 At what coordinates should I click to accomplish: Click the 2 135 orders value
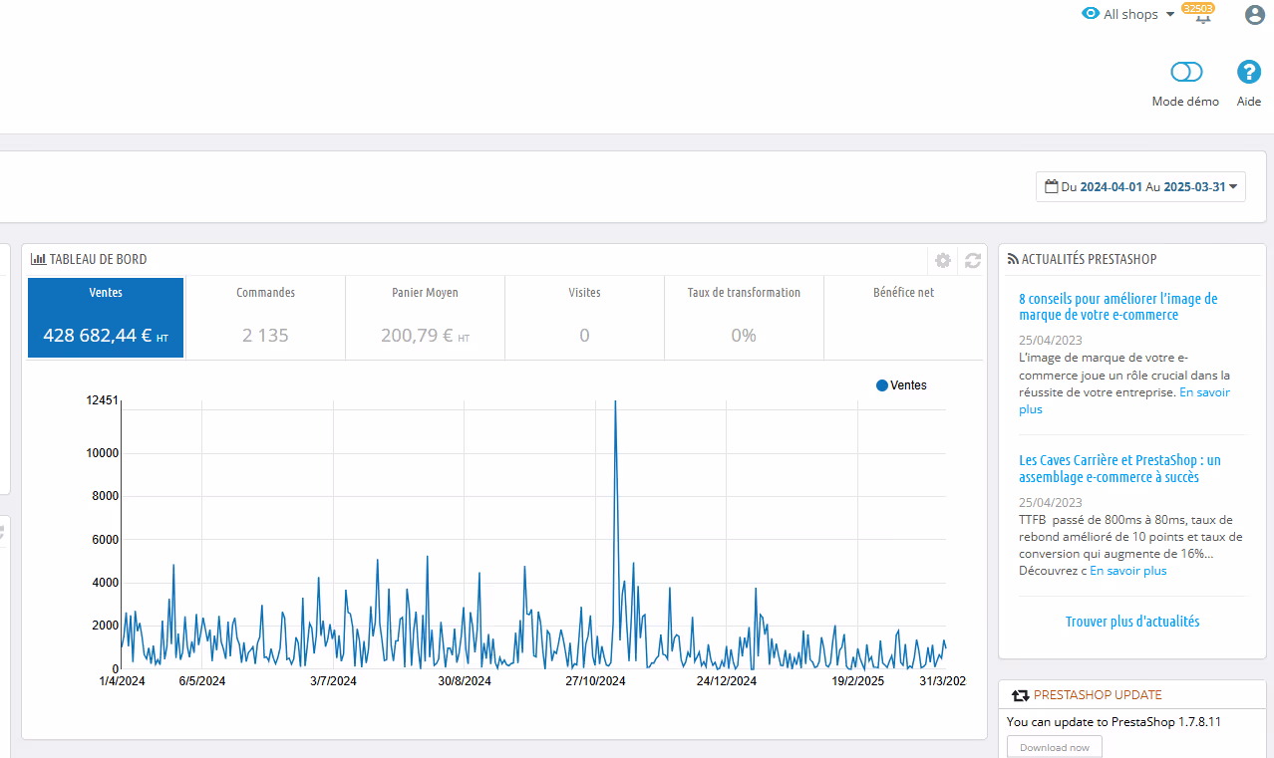(265, 336)
